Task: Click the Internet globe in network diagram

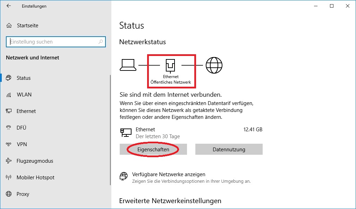Action: [x=214, y=65]
